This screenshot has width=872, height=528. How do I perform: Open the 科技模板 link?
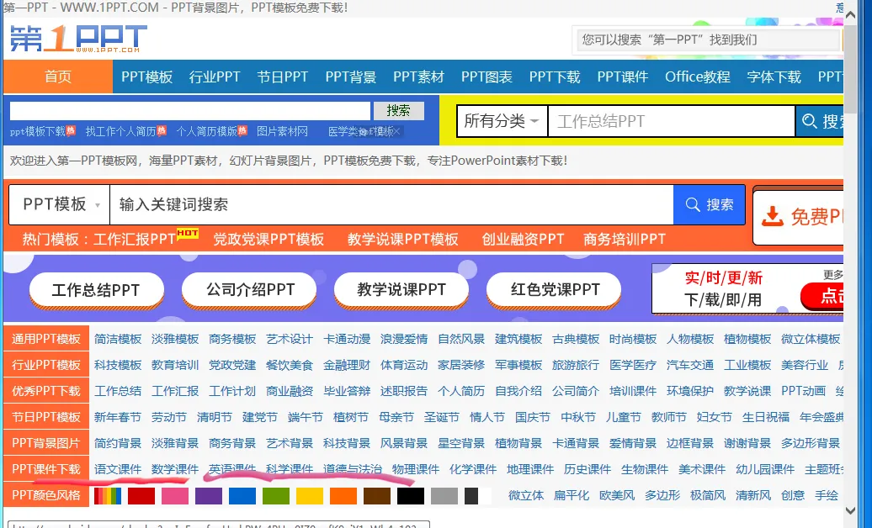tap(118, 365)
